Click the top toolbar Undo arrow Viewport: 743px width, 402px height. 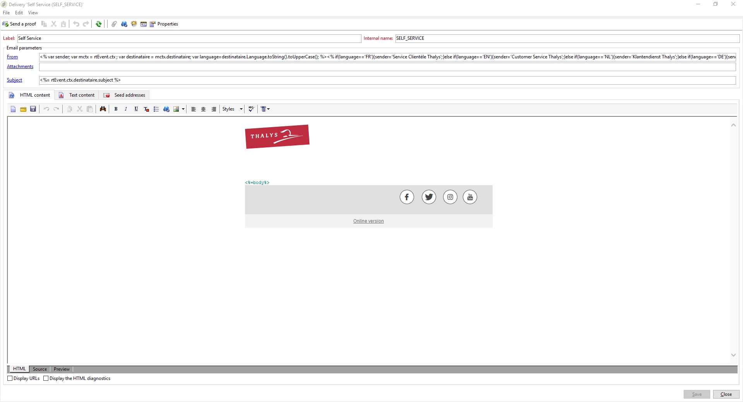76,24
